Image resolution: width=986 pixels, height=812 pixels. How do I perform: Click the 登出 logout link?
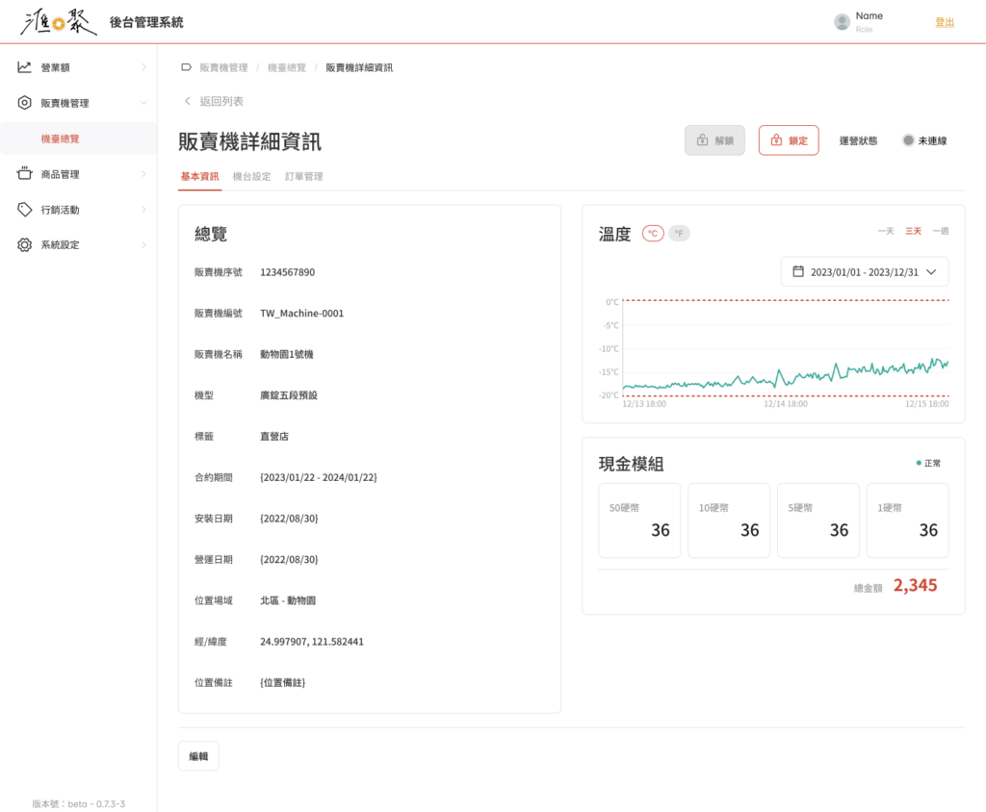(x=945, y=22)
